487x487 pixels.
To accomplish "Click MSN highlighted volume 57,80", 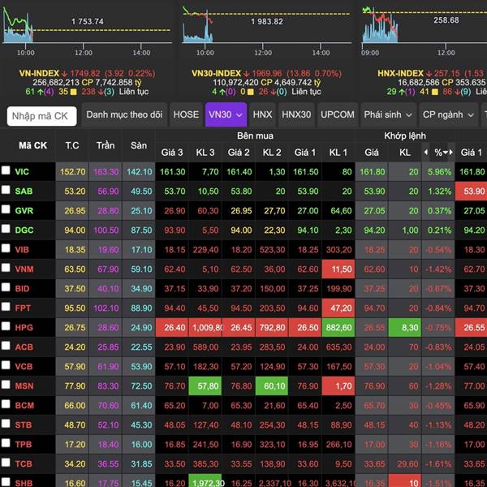I will click(205, 386).
